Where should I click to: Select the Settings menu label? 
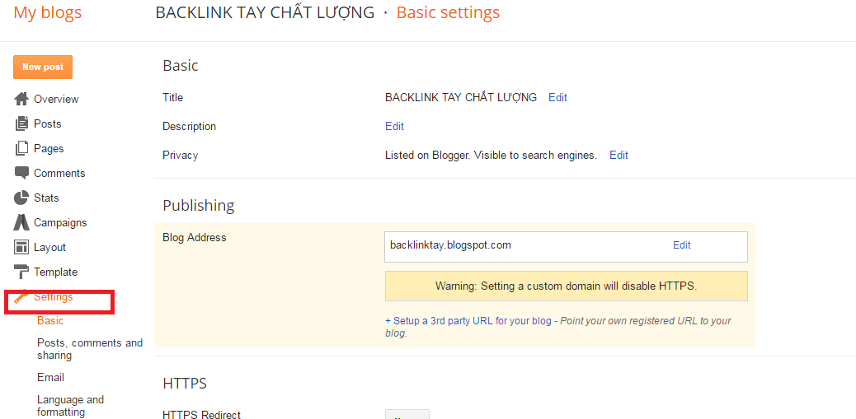(x=53, y=297)
